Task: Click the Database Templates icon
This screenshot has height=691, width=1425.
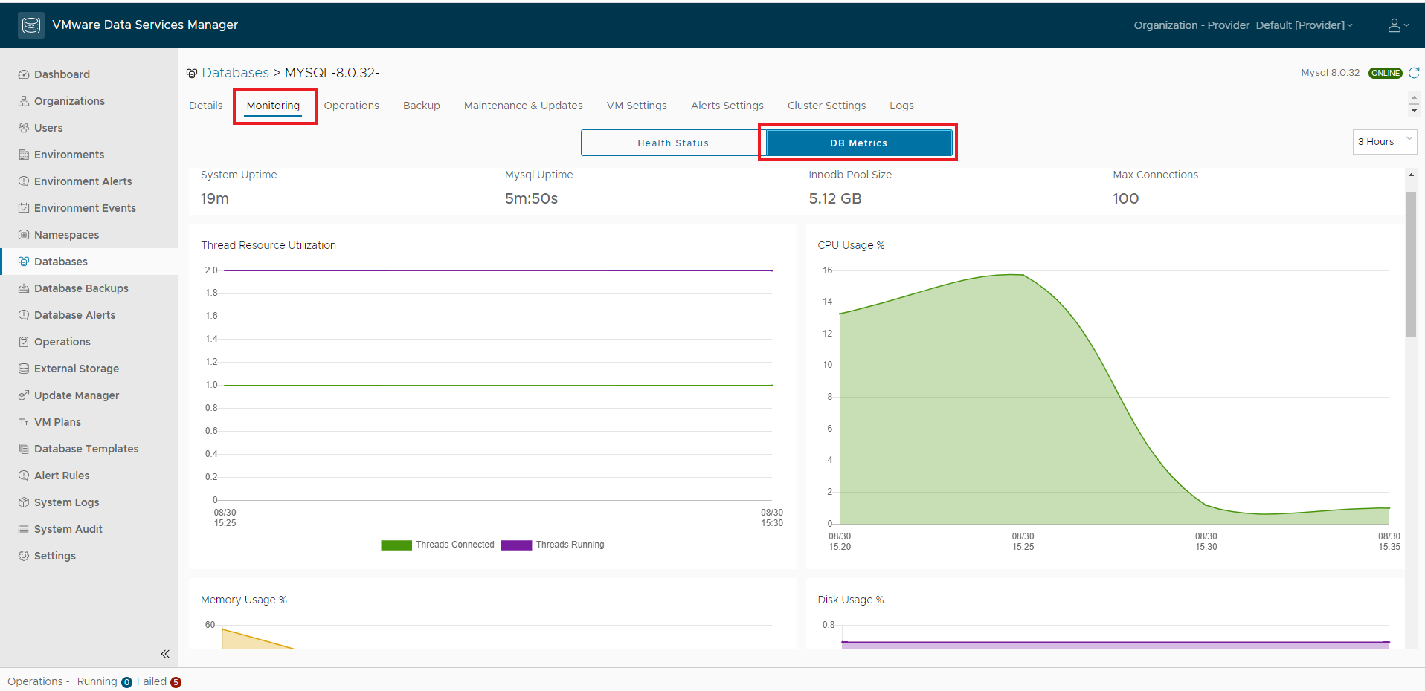Action: pyautogui.click(x=24, y=449)
